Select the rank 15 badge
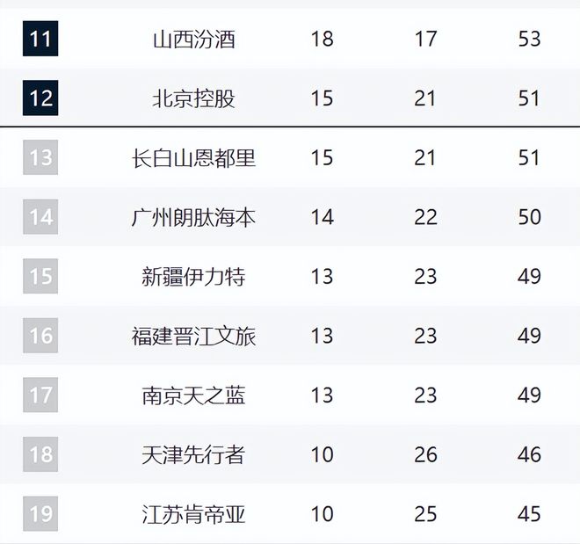 point(40,276)
